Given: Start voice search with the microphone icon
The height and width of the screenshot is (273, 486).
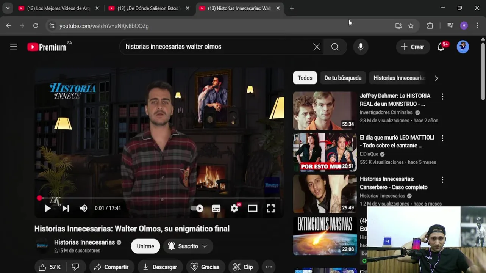Looking at the screenshot, I should 361,47.
